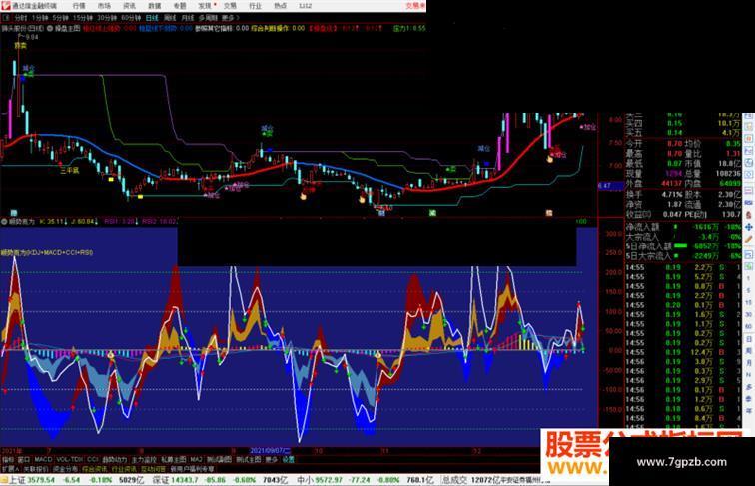Click the 交易 link at top right
755x486 pixels.
point(415,6)
